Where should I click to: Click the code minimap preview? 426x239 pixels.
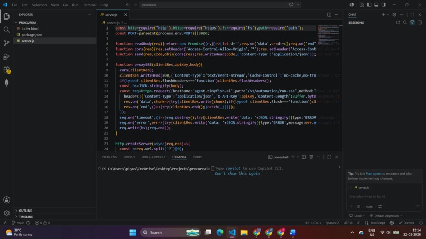(x=328, y=35)
